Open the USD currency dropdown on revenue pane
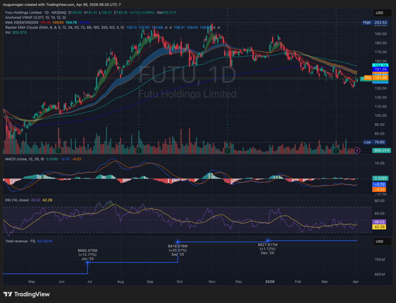The width and height of the screenshot is (396, 303). pos(379,241)
